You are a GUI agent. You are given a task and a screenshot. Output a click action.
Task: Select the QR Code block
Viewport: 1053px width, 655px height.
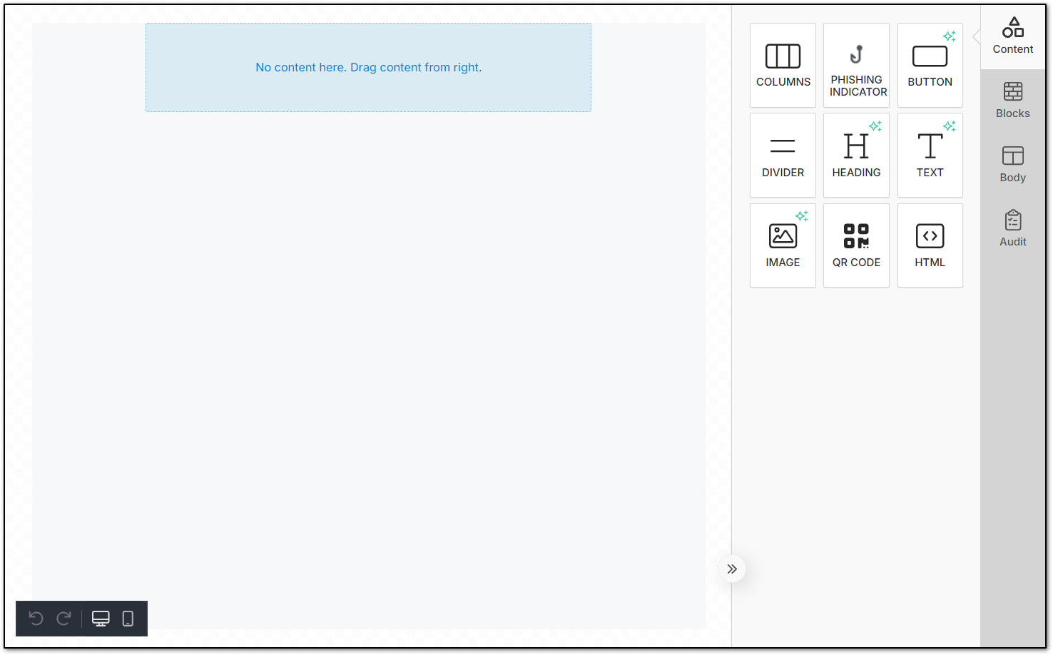[x=856, y=245]
